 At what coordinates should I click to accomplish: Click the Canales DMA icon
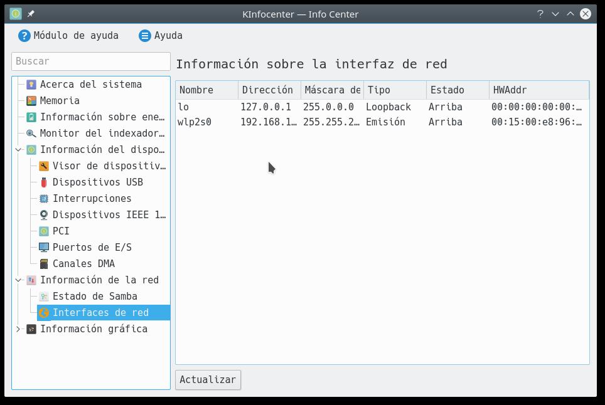click(x=43, y=263)
